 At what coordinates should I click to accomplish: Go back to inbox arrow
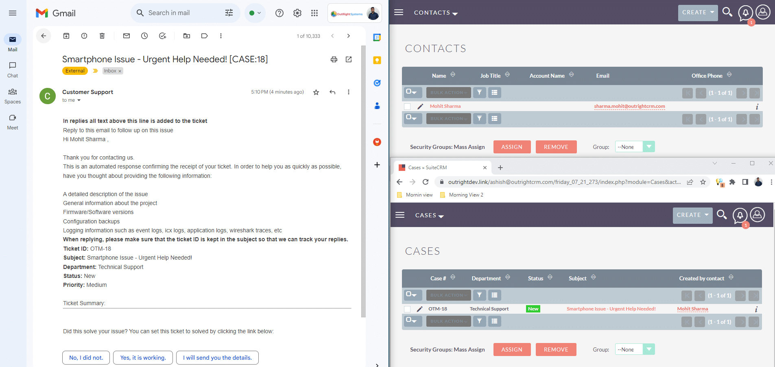[x=44, y=36]
